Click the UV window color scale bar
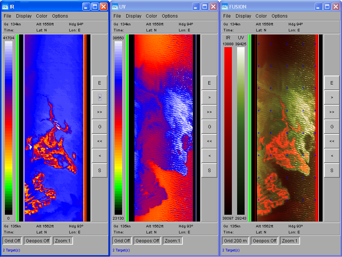 tap(118, 128)
